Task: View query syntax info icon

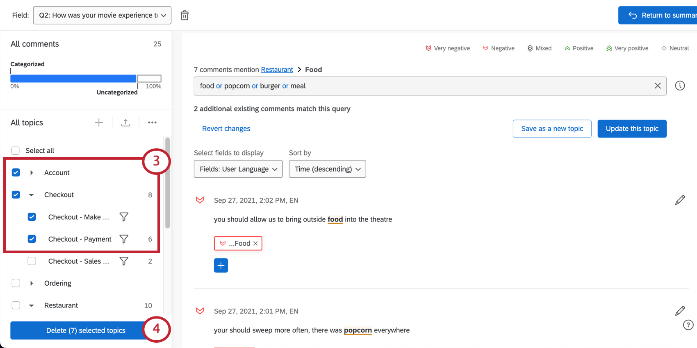Action: (x=680, y=86)
